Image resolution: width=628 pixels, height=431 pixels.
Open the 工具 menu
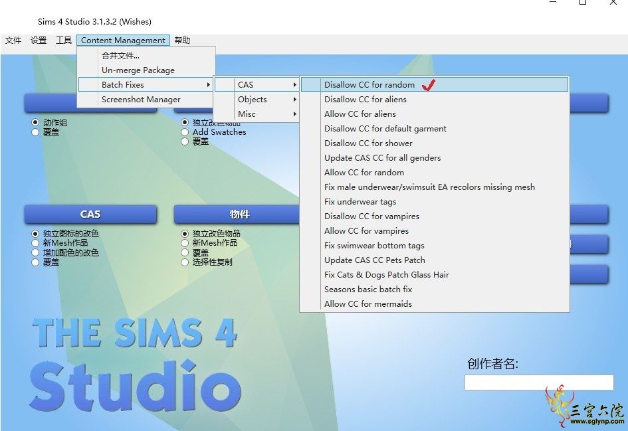(63, 41)
